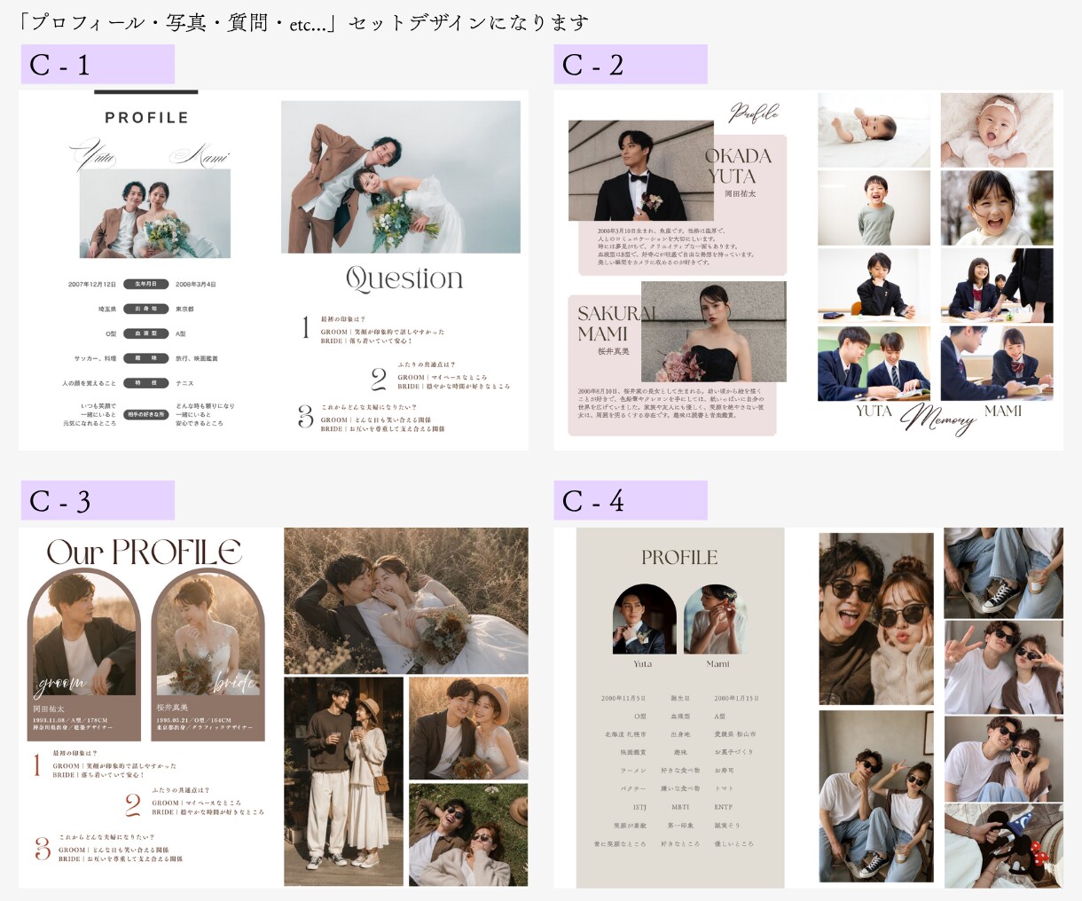1082x901 pixels.
Task: Click the 相手の好きな所 pill label
Action: point(145,414)
